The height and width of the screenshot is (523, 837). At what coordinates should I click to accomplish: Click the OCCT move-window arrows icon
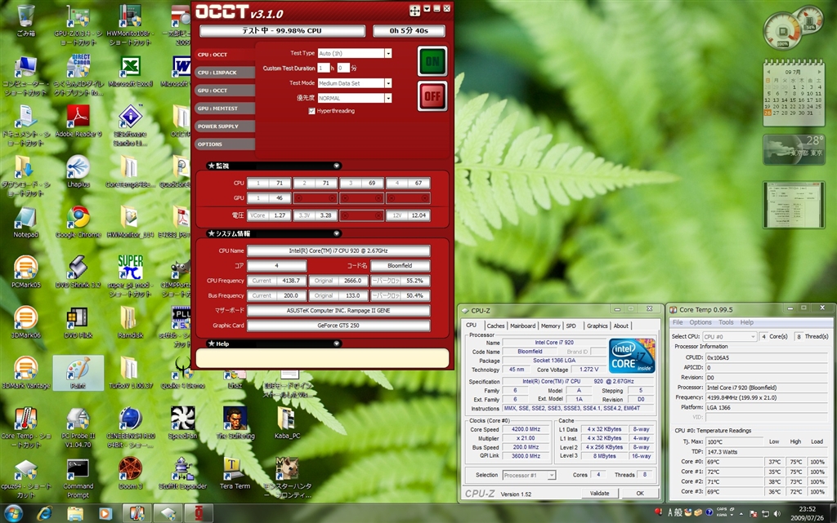(x=414, y=10)
